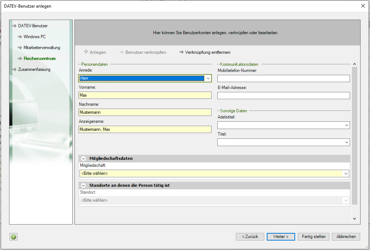Collapse the Standorte section chevron
Image resolution: width=370 pixels, height=250 pixels.
click(83, 186)
